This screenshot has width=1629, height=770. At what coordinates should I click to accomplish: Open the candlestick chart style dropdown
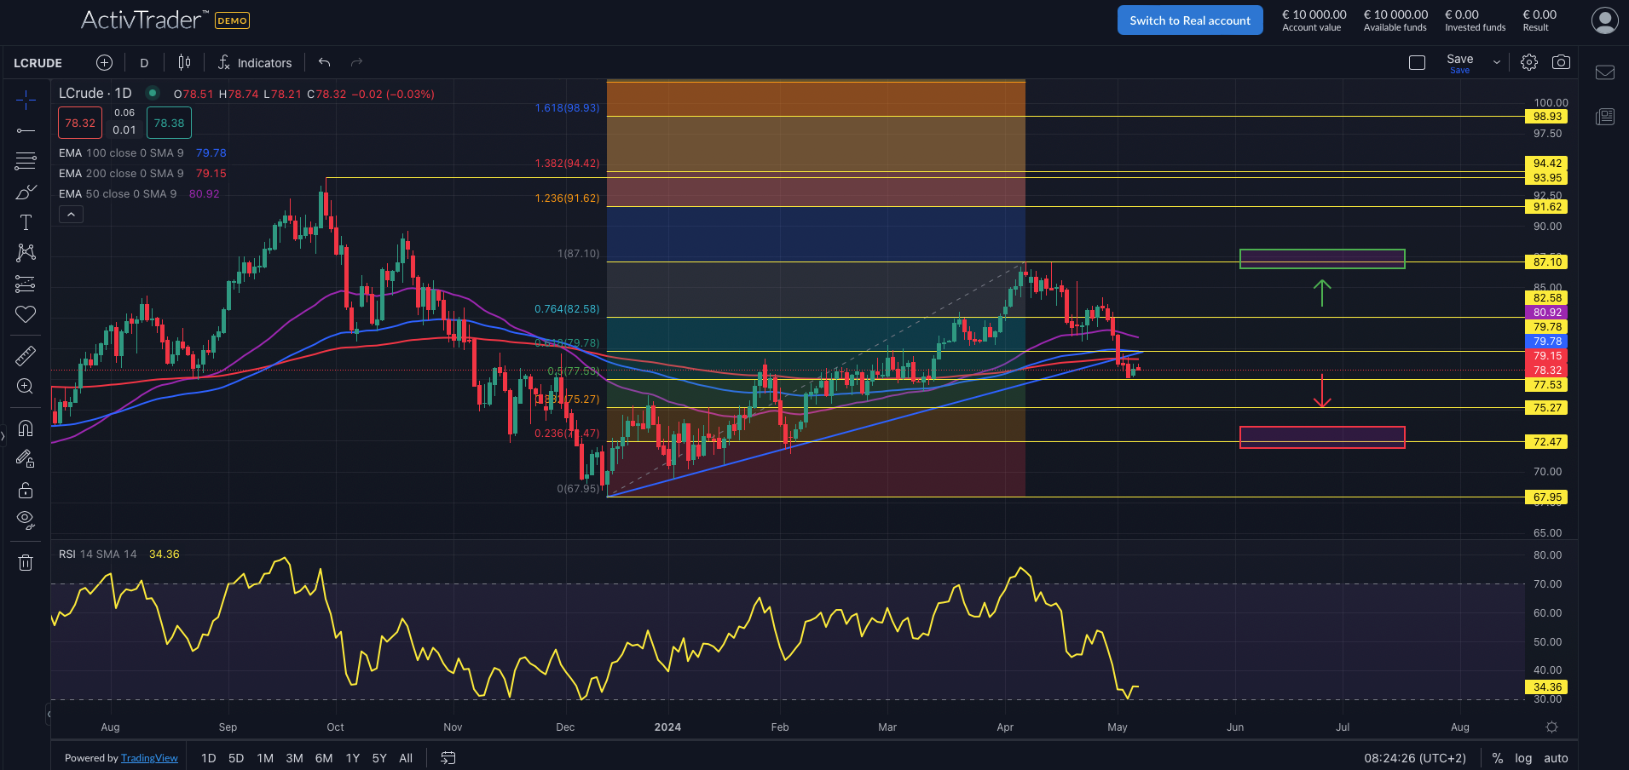(183, 61)
